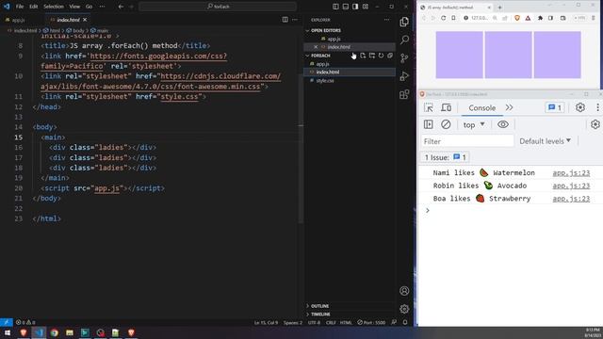Image resolution: width=603 pixels, height=339 pixels.
Task: Open Edit menu in VS Code
Action: 34,7
